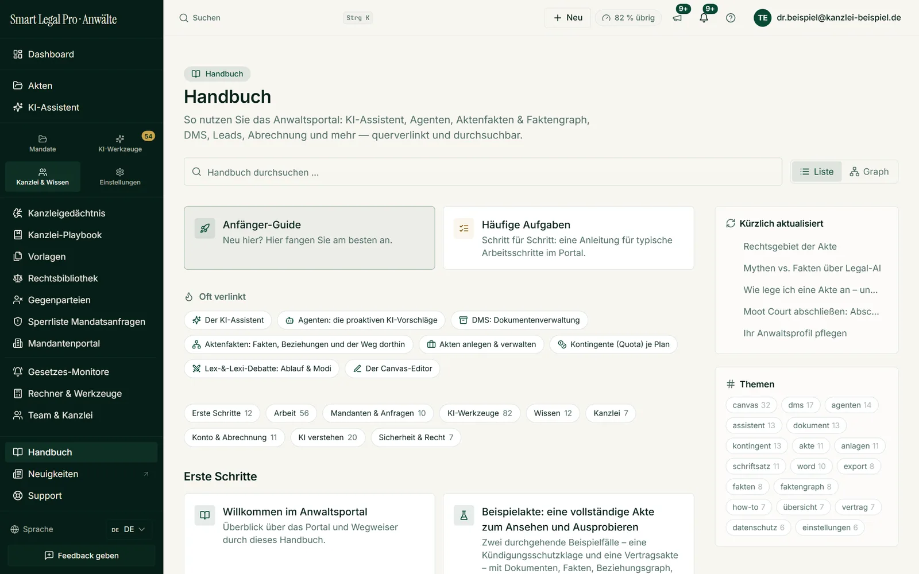Open the announcements megaphone icon
This screenshot has width=919, height=574.
tap(678, 18)
